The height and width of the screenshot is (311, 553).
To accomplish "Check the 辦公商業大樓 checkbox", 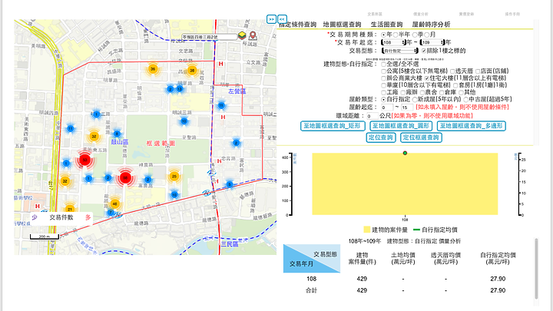I will click(x=384, y=78).
